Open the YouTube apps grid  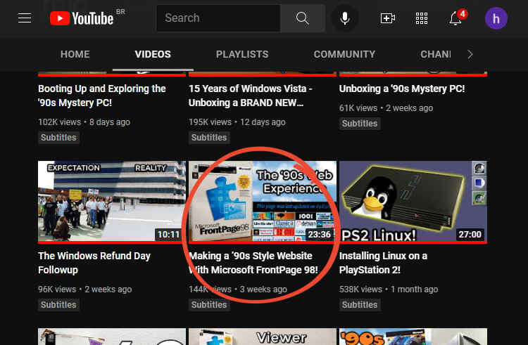(422, 18)
